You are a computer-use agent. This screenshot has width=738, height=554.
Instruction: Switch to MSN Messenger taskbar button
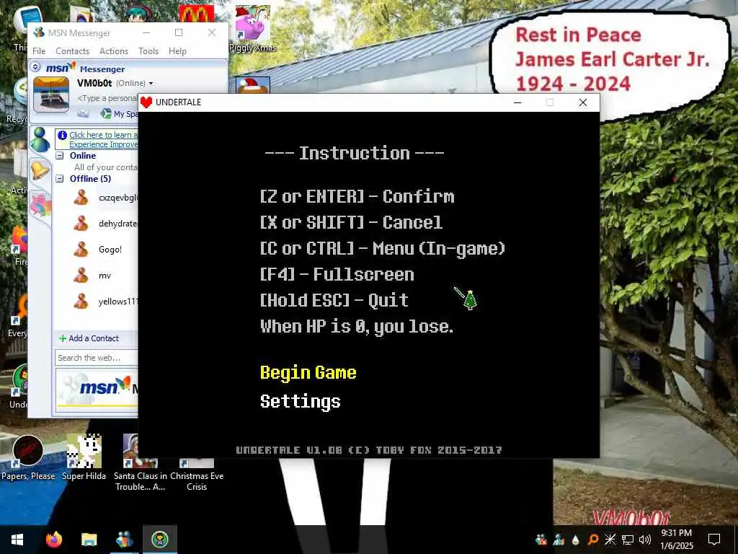pos(124,540)
